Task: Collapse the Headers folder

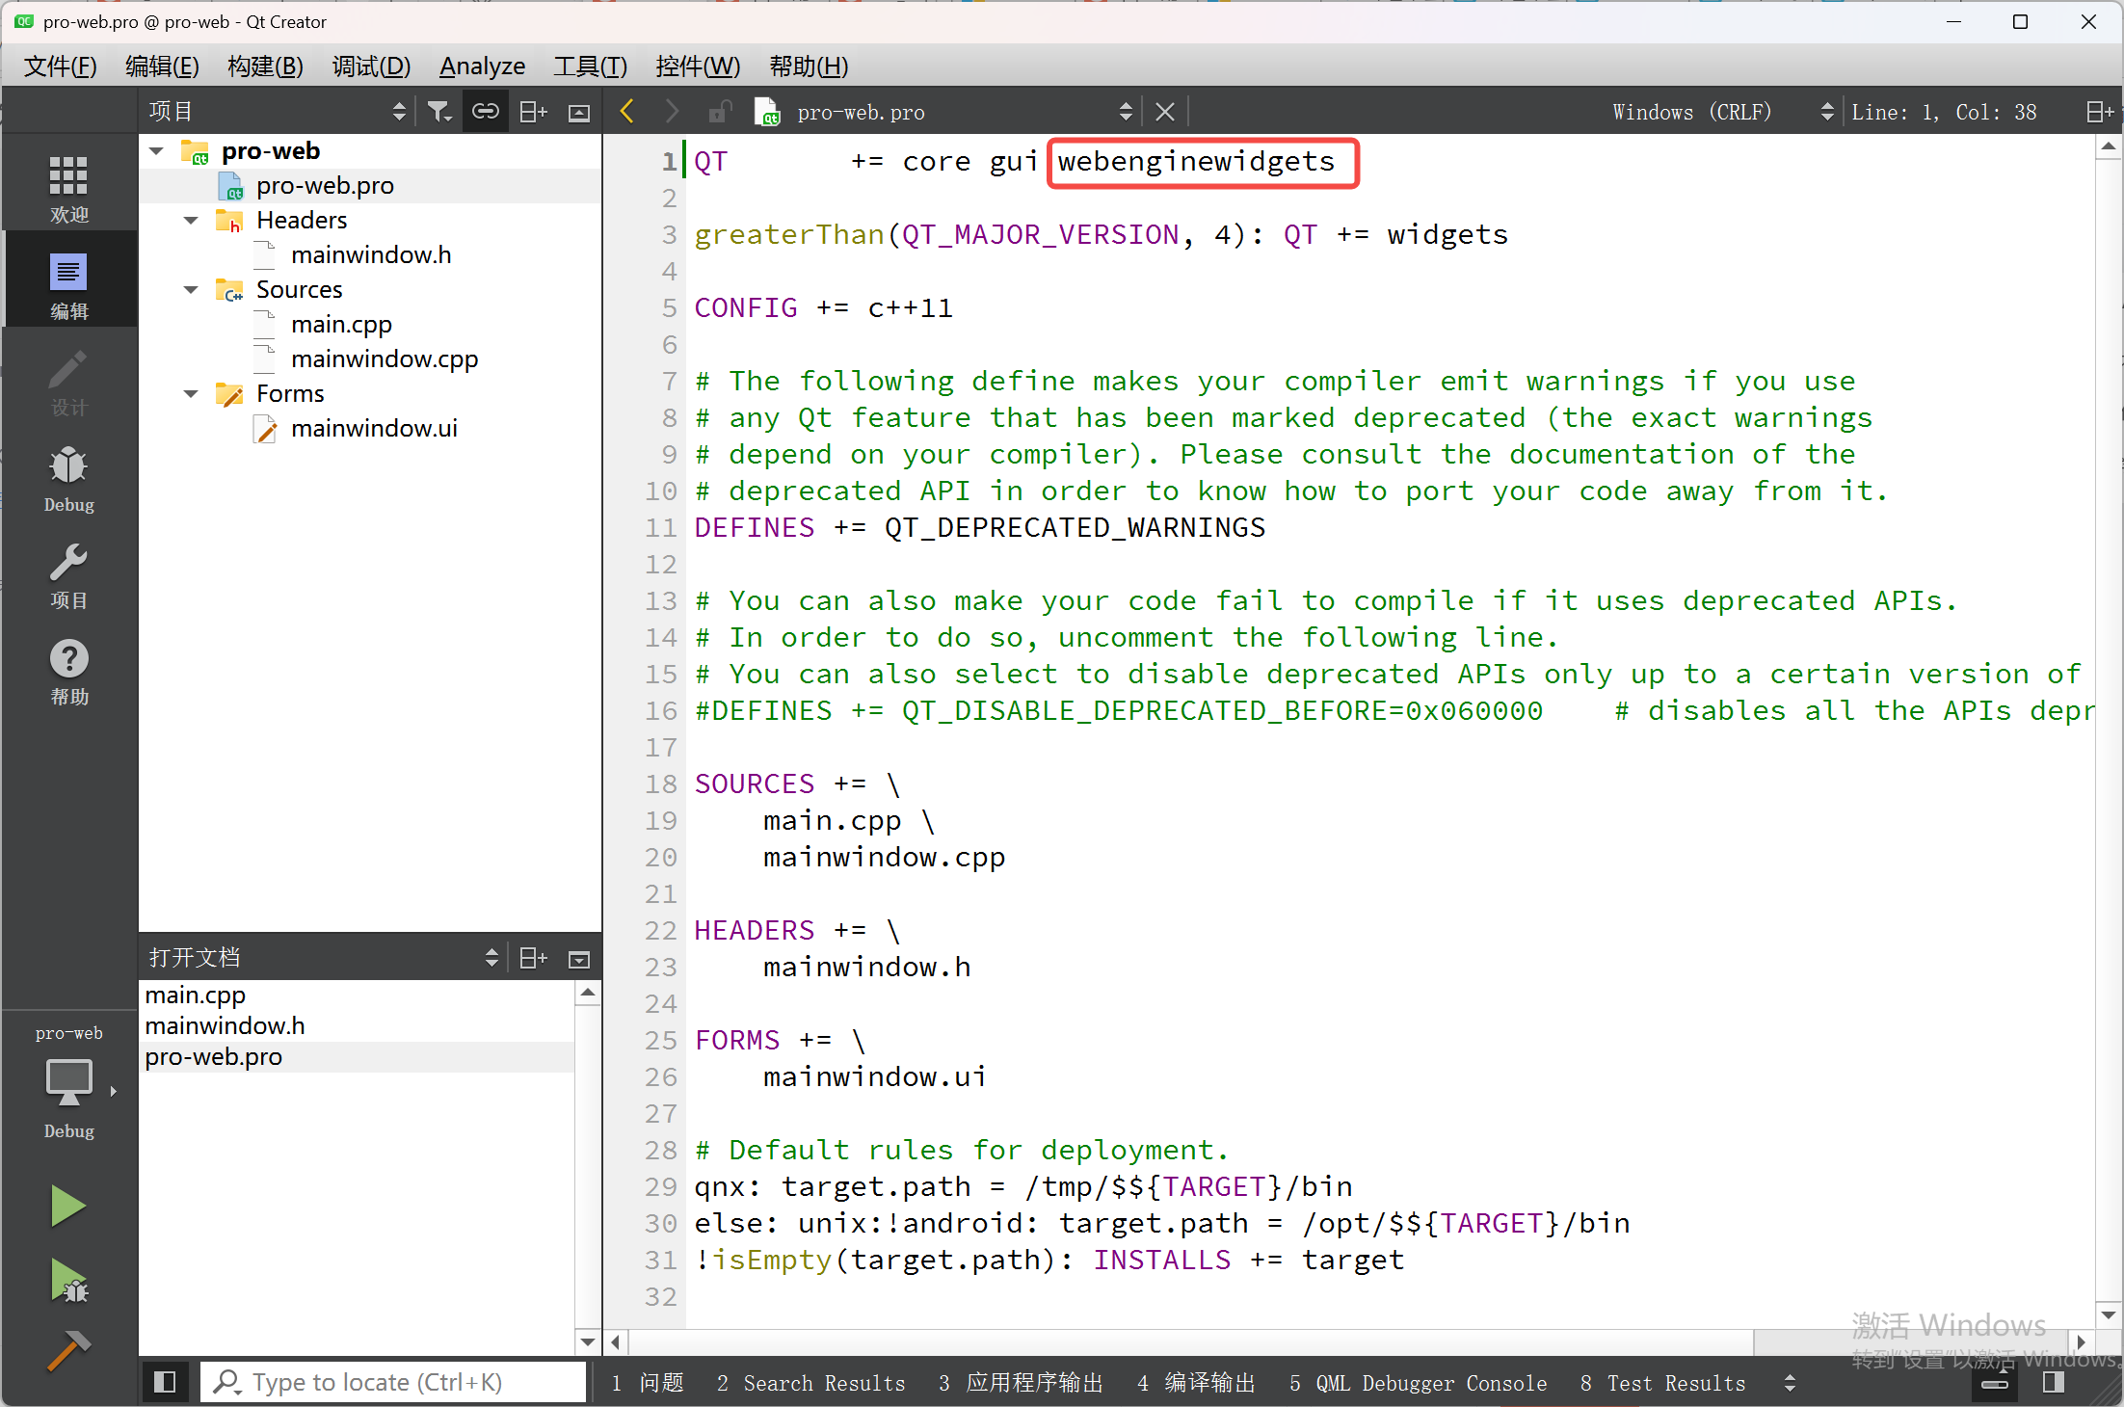Action: pyautogui.click(x=191, y=221)
